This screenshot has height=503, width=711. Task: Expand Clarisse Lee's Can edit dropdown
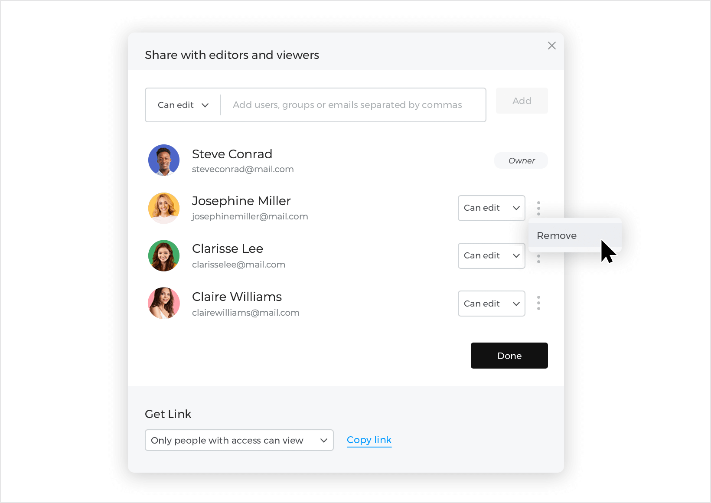[492, 256]
